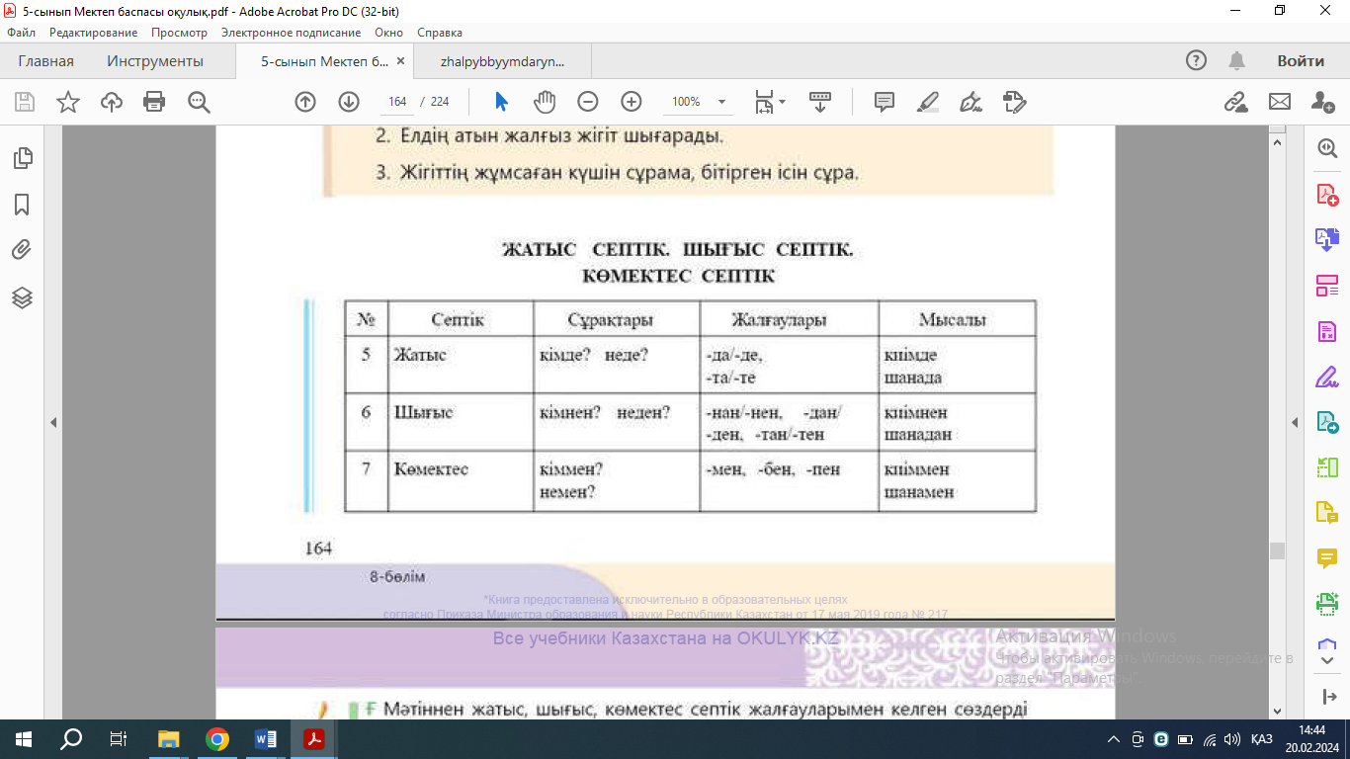This screenshot has width=1350, height=759.
Task: Upload the file to the cloud
Action: click(x=112, y=102)
